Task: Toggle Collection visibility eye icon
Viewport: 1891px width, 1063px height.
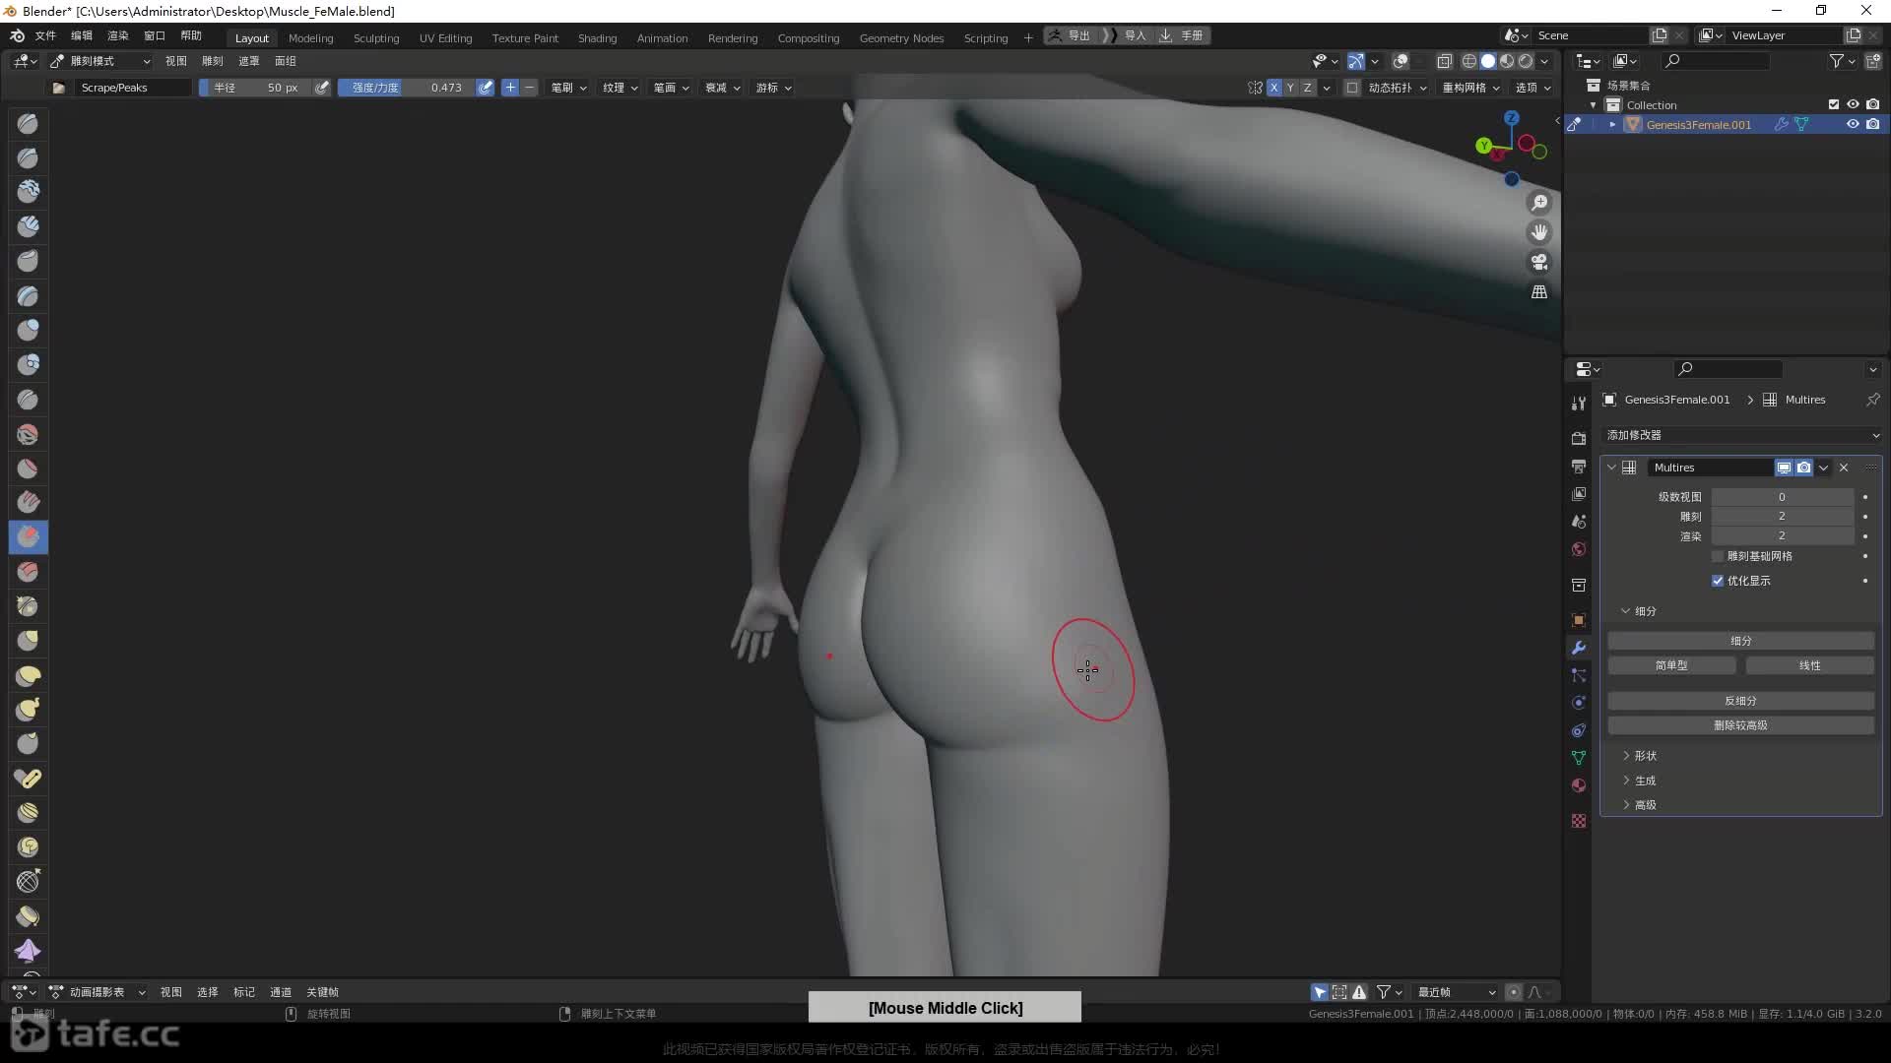Action: [x=1853, y=104]
